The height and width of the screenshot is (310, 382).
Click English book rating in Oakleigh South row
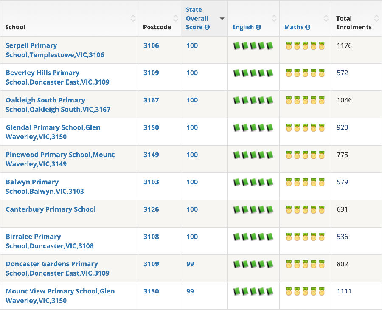tap(253, 100)
